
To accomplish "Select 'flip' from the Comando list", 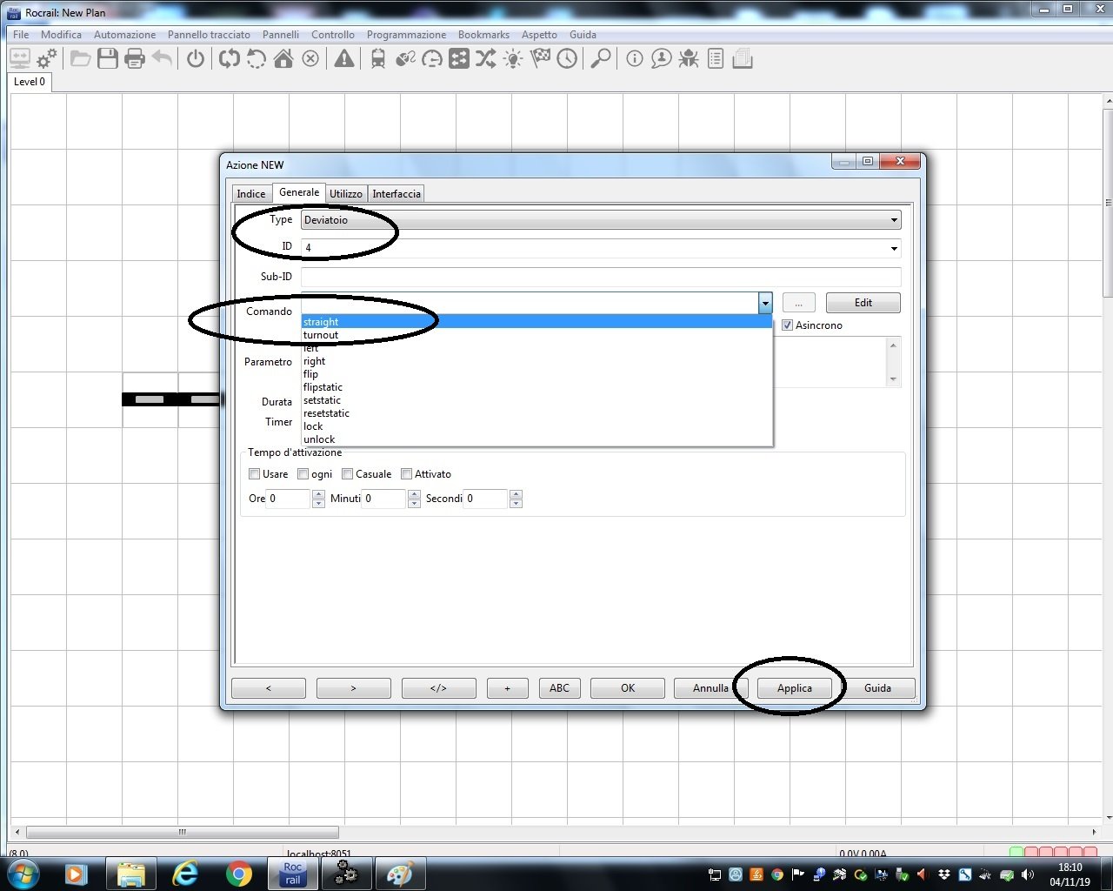I will point(311,374).
